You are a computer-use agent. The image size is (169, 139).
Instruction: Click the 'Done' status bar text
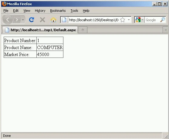tap(7, 136)
